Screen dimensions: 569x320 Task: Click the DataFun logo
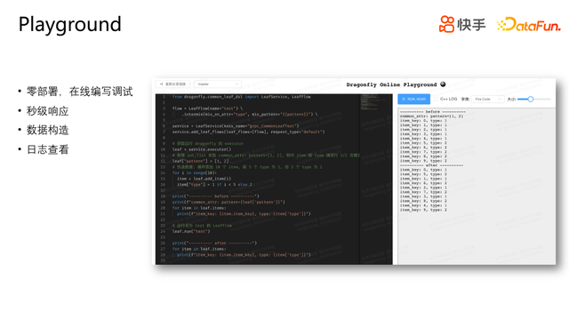(x=529, y=24)
